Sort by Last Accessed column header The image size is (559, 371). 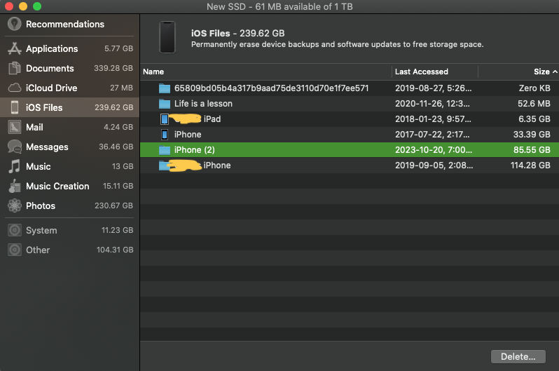coord(422,72)
